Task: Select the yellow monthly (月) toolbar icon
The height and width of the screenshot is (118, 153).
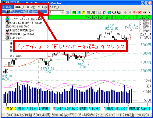Action: (84, 13)
